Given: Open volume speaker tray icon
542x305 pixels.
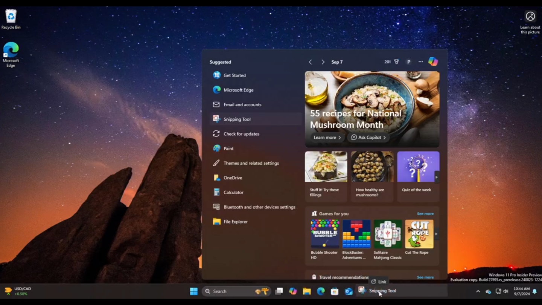Looking at the screenshot, I should click(x=505, y=291).
